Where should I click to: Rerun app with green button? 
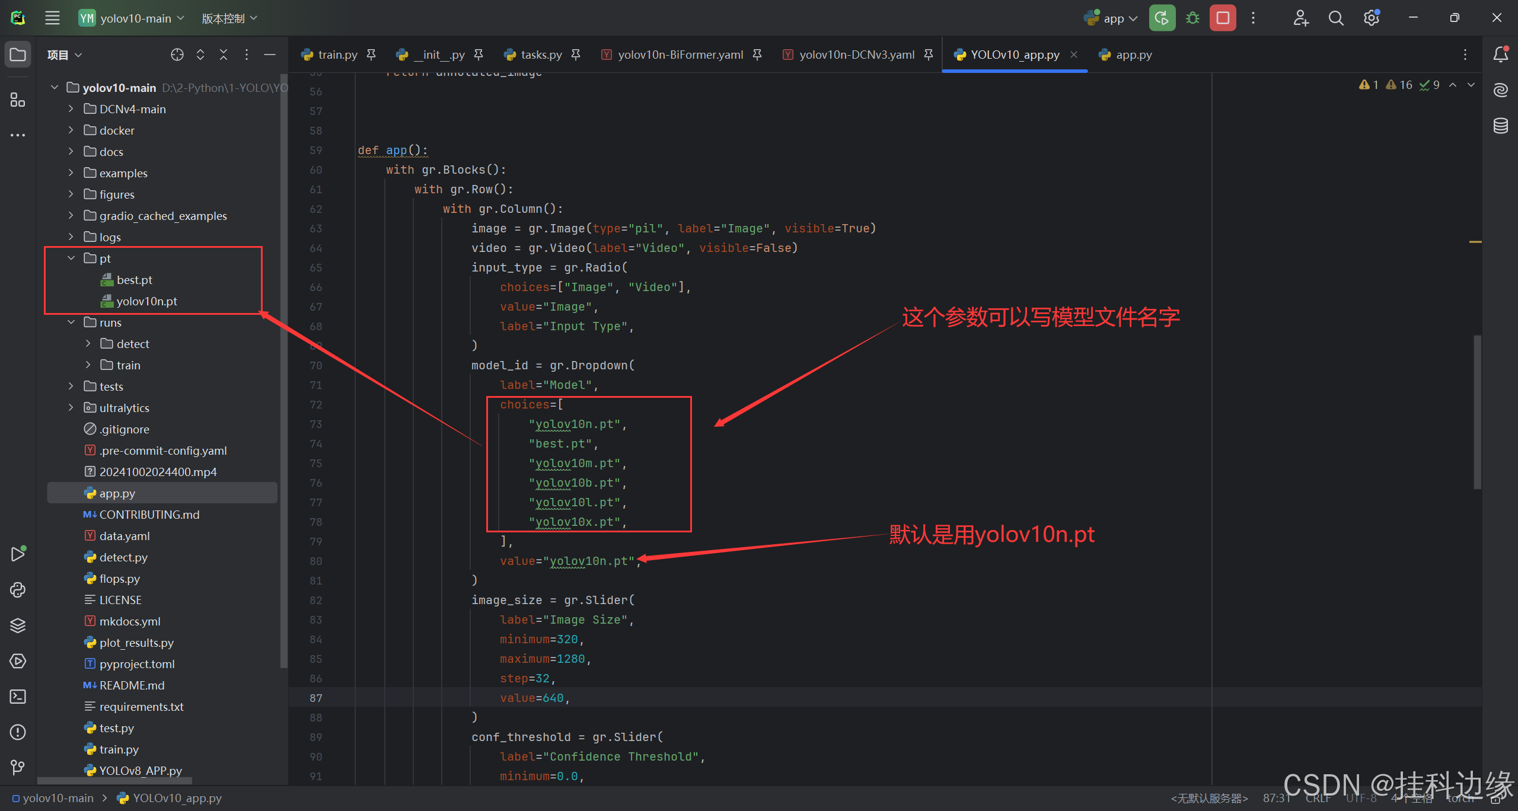[1162, 18]
